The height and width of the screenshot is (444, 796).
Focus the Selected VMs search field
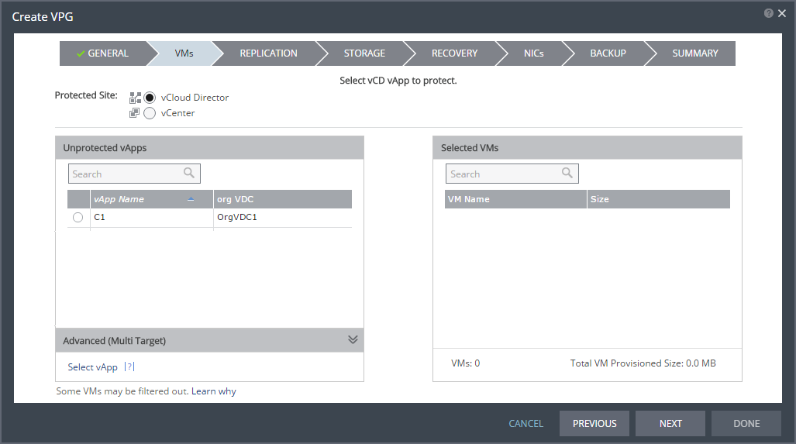512,174
